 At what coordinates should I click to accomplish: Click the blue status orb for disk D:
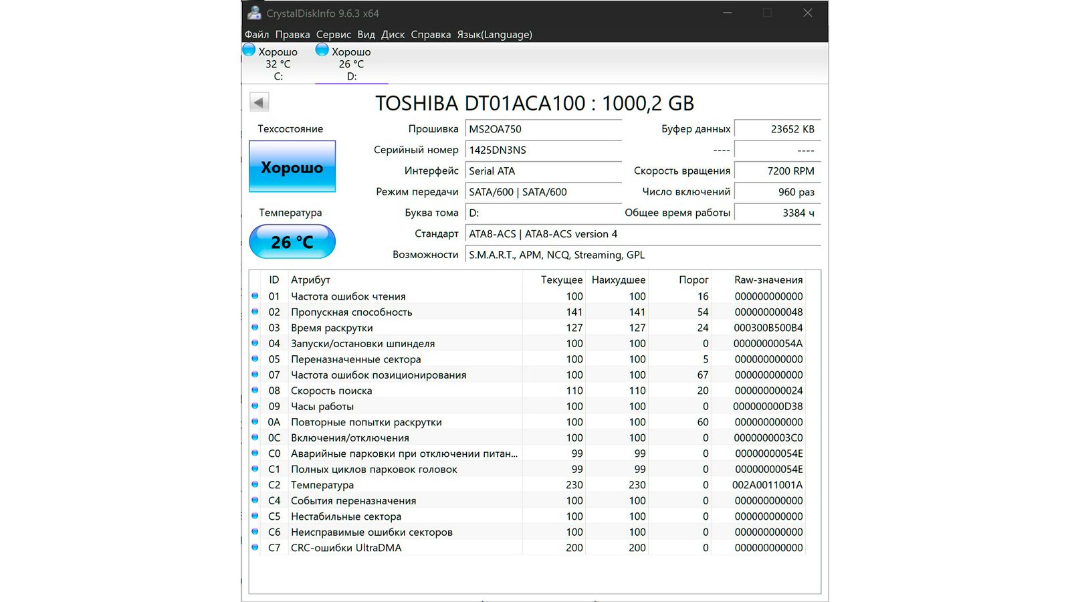pyautogui.click(x=322, y=50)
